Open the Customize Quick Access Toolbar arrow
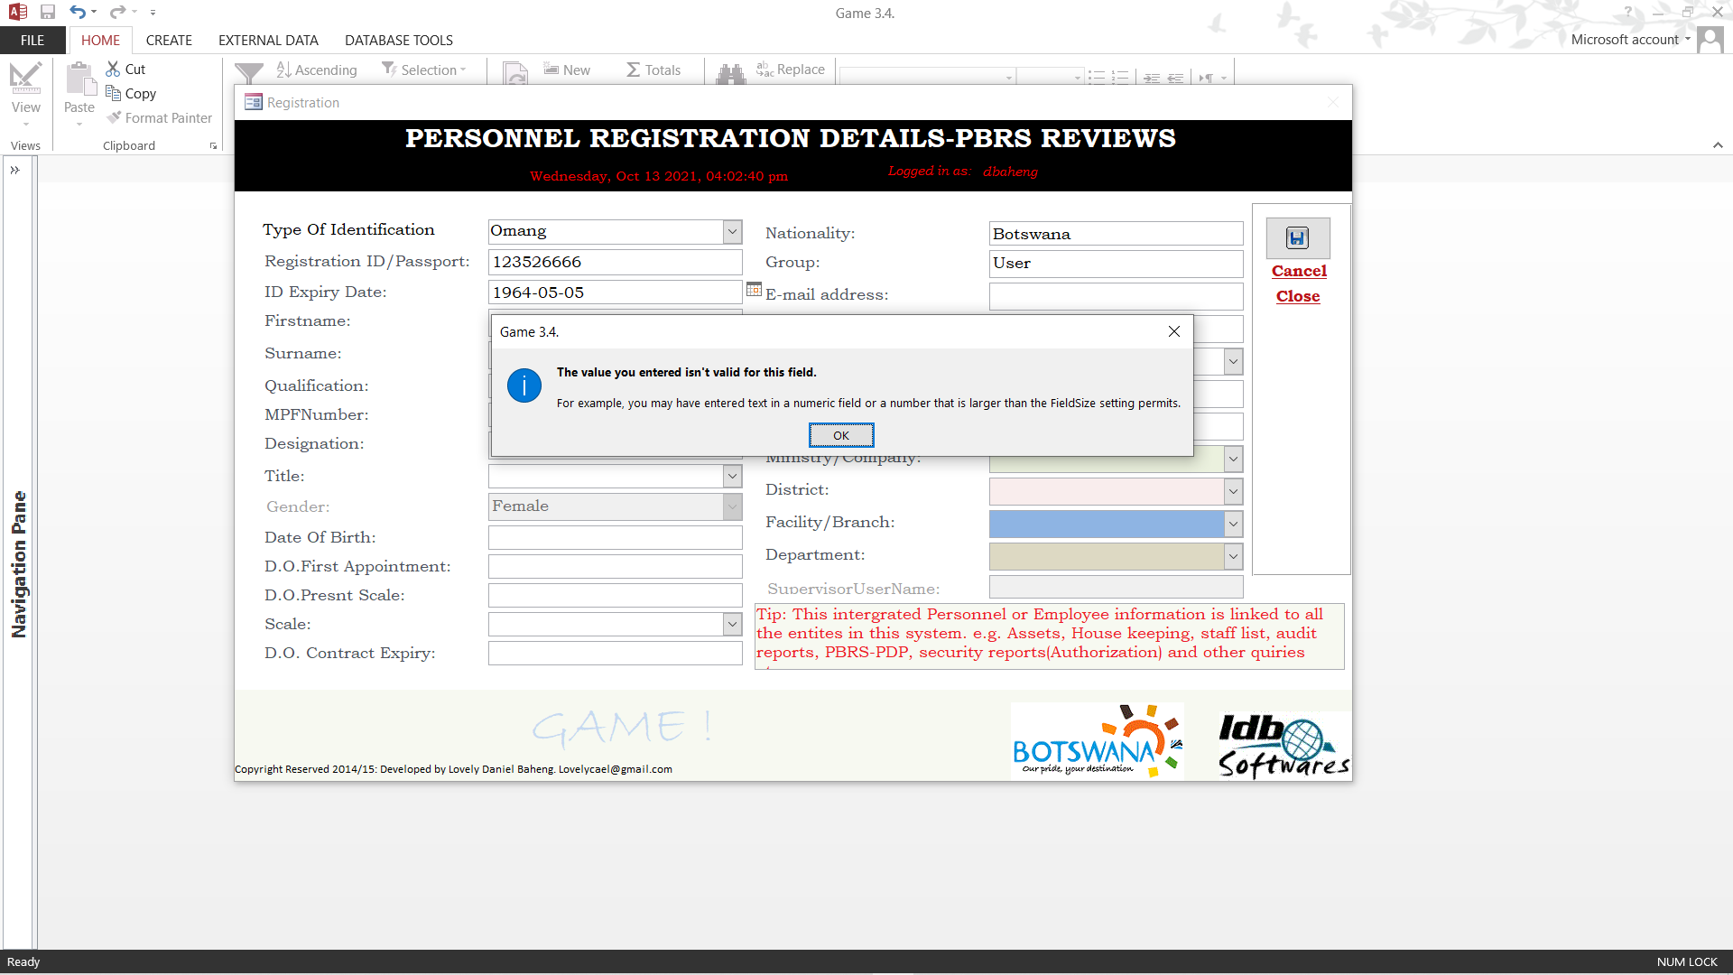The image size is (1733, 975). coord(153,13)
